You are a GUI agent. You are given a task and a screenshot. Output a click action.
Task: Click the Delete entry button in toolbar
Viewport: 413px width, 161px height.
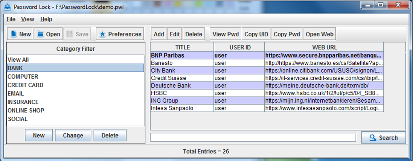(194, 34)
